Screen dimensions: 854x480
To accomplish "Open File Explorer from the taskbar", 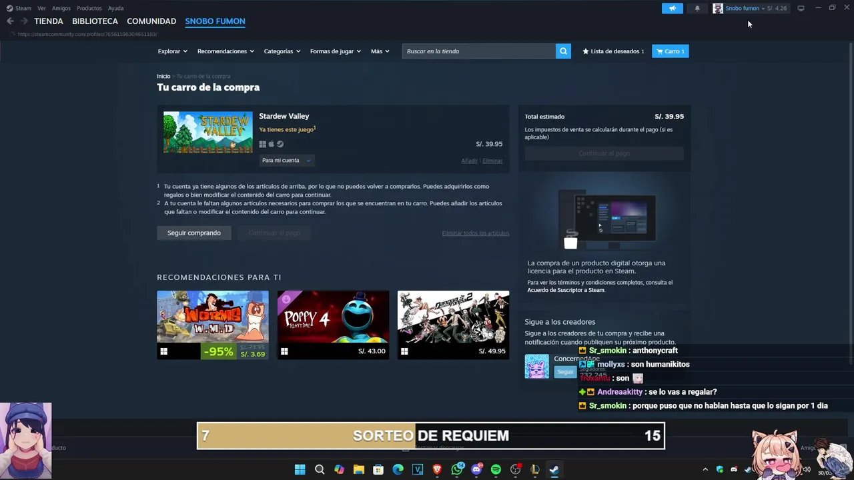I will coord(358,470).
